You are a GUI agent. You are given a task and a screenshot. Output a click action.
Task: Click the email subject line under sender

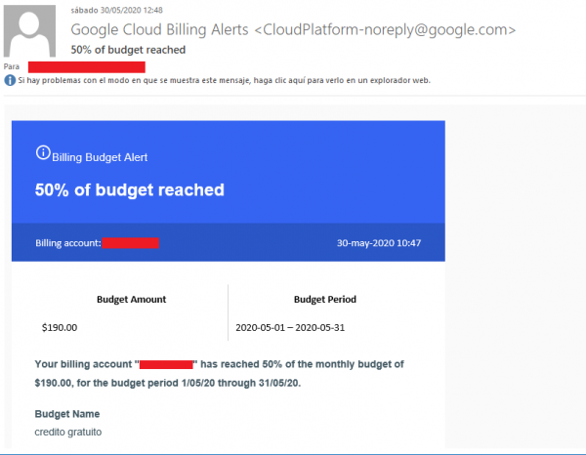click(128, 50)
